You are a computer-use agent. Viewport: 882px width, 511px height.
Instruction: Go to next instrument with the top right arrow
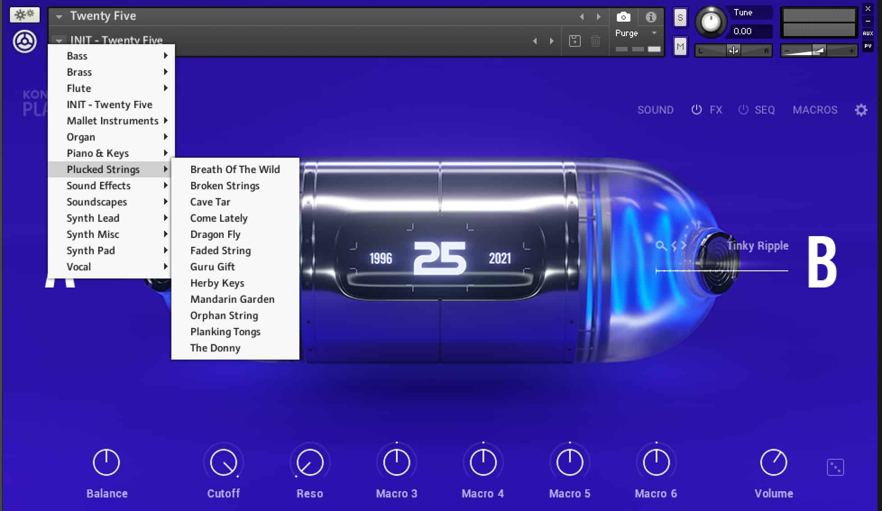tap(598, 17)
